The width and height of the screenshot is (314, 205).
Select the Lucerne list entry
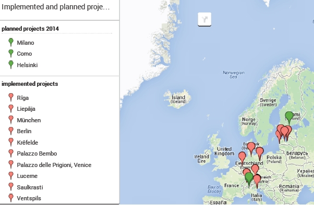tap(27, 176)
